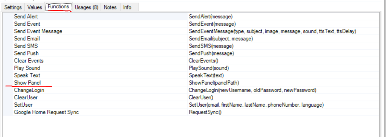Select the ClearUser function
Image resolution: width=386 pixels, height=137 pixels.
(x=26, y=97)
